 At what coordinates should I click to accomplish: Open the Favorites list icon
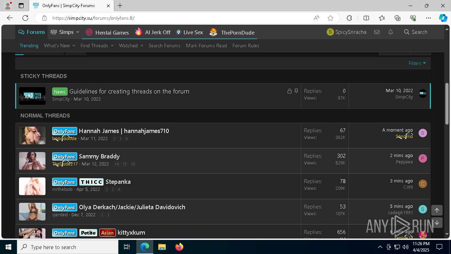click(x=382, y=18)
